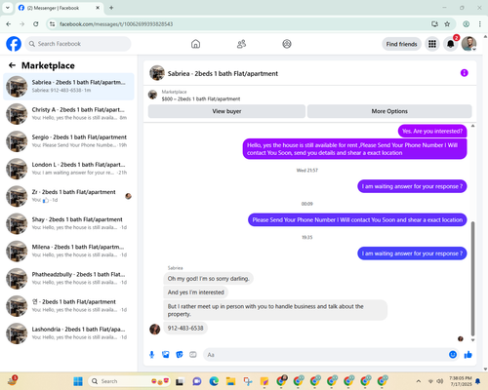
Task: Open London L conversation
Action: [68, 169]
